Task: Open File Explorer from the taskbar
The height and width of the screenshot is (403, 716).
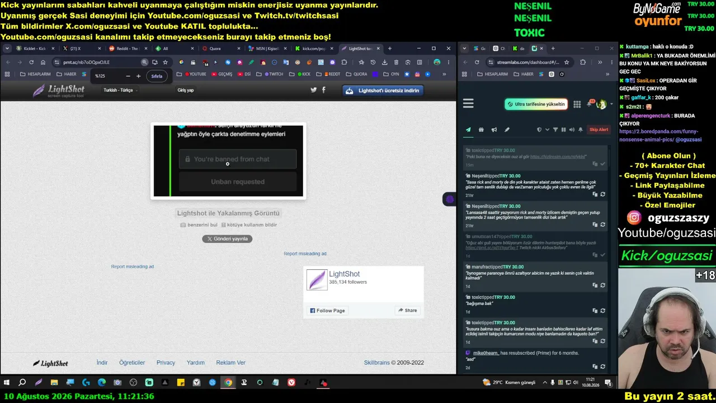Action: [54, 383]
